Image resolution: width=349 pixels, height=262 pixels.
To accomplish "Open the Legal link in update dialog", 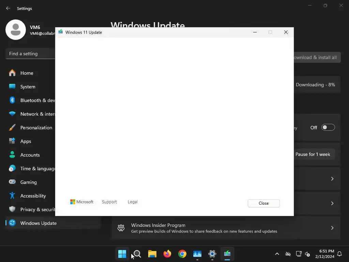I will [133, 202].
